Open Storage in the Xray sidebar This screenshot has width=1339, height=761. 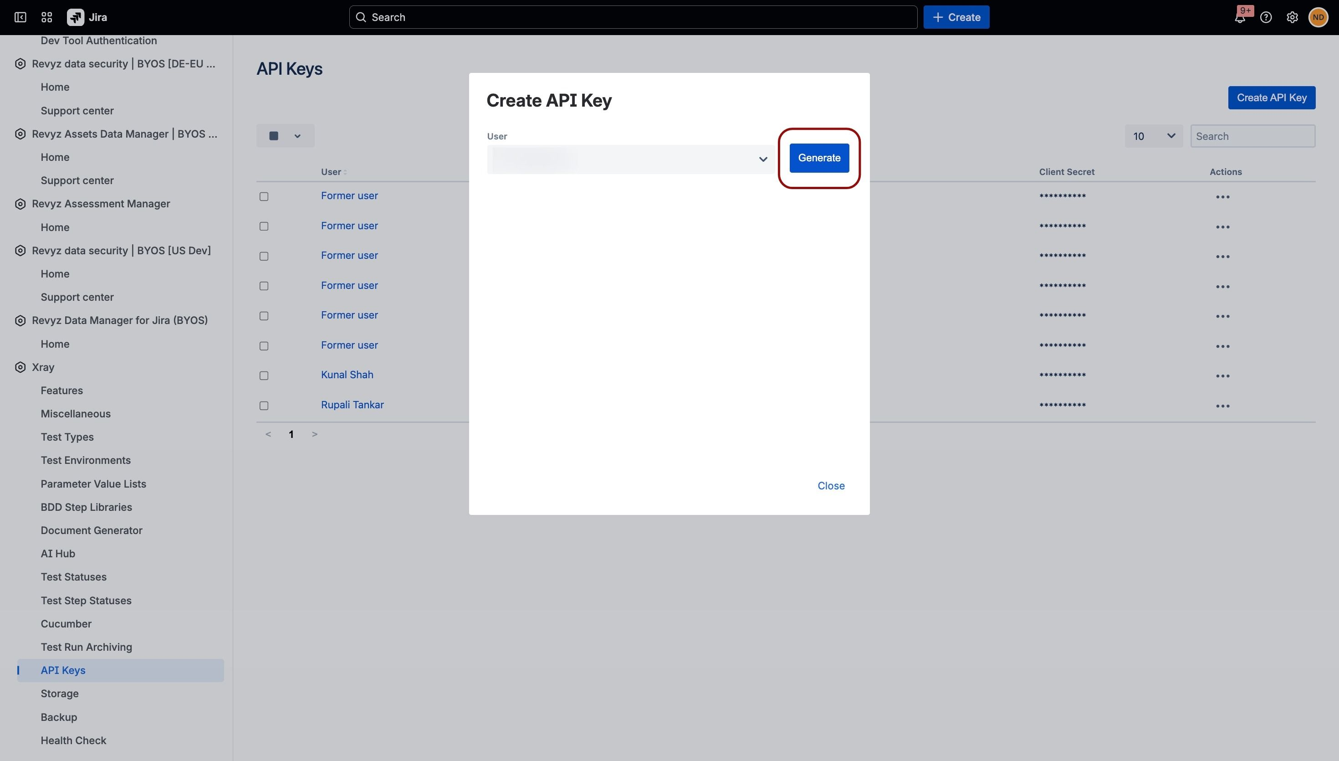click(x=60, y=694)
